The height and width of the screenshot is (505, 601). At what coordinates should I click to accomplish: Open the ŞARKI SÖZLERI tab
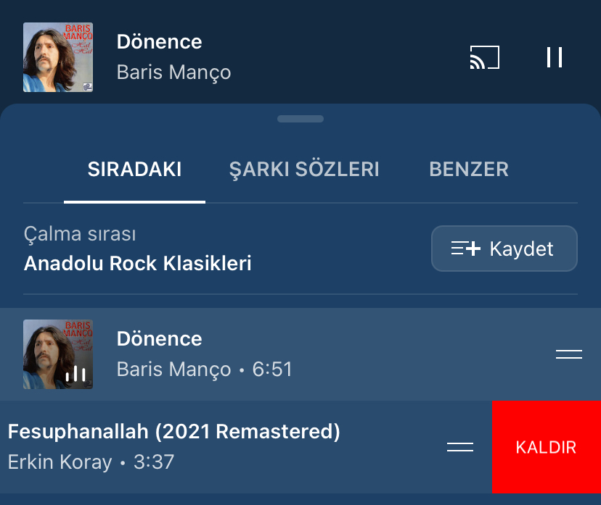tap(304, 170)
